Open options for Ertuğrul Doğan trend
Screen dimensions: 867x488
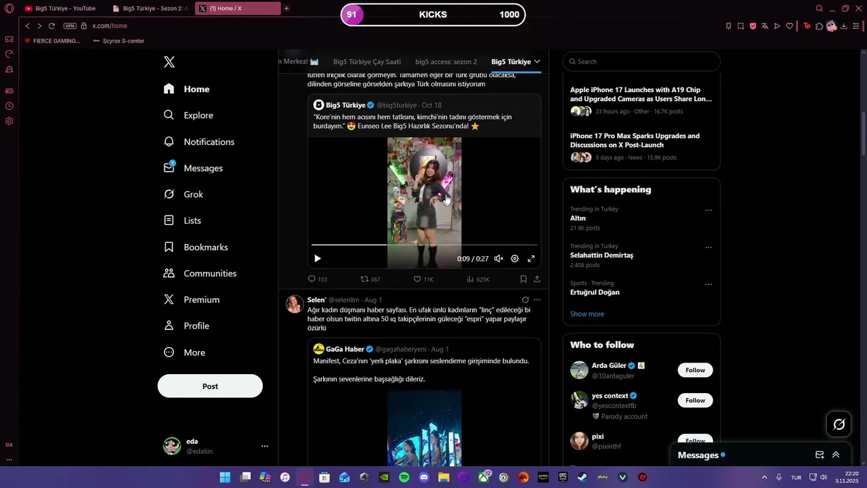[709, 284]
